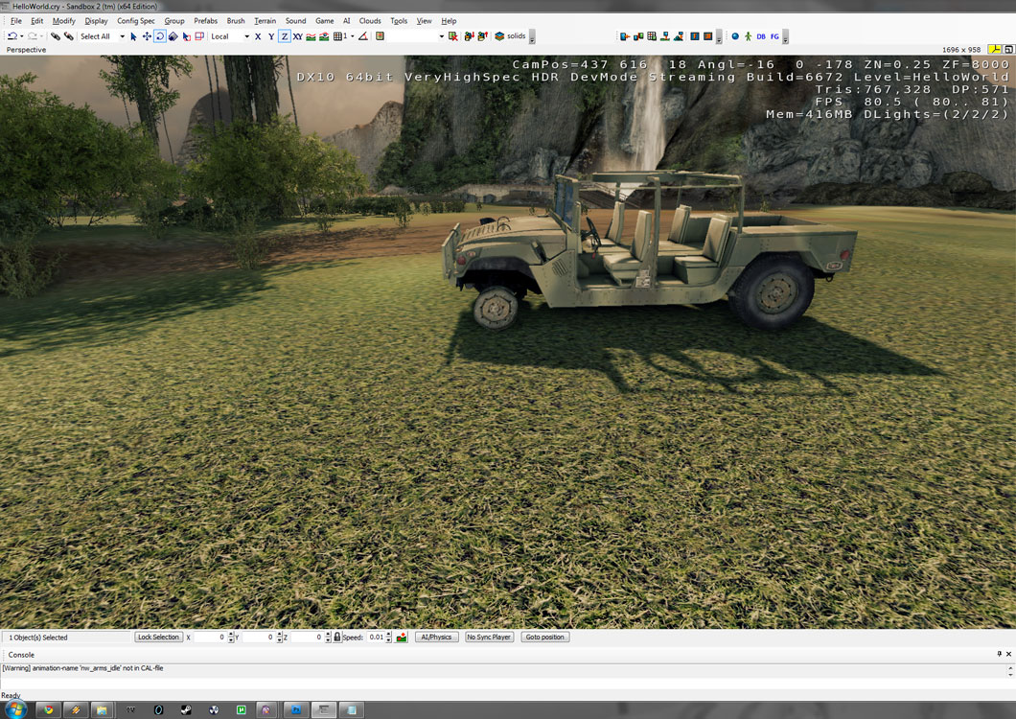This screenshot has width=1016, height=719.
Task: Toggle the Z axis constraint
Action: (284, 36)
